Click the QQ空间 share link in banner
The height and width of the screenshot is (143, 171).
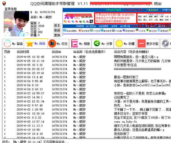(x=95, y=31)
